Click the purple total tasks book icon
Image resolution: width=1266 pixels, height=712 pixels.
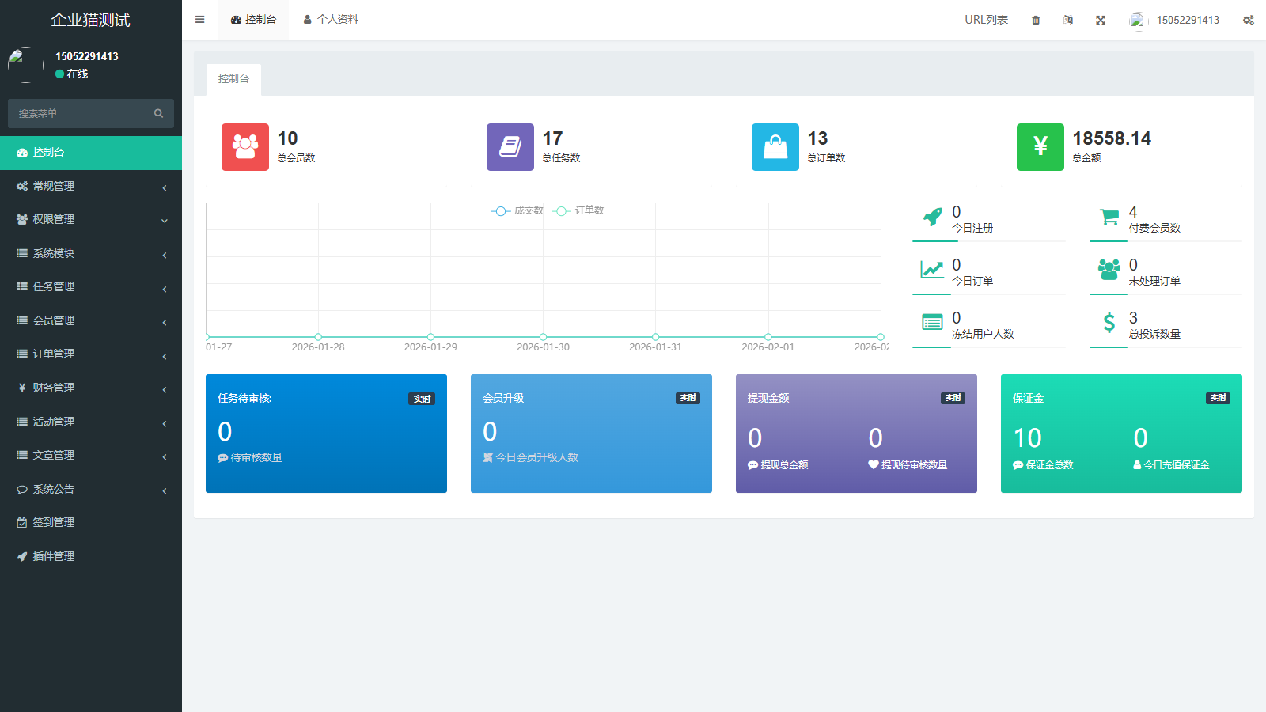tap(510, 147)
